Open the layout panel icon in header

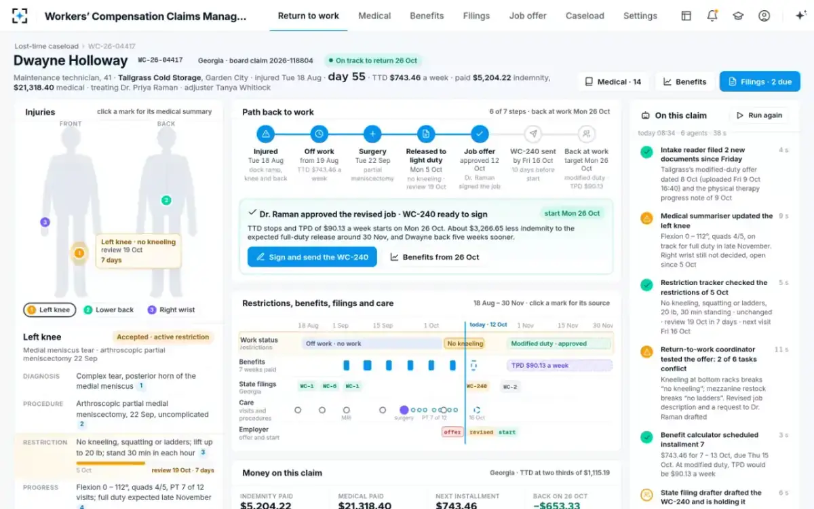click(x=686, y=16)
